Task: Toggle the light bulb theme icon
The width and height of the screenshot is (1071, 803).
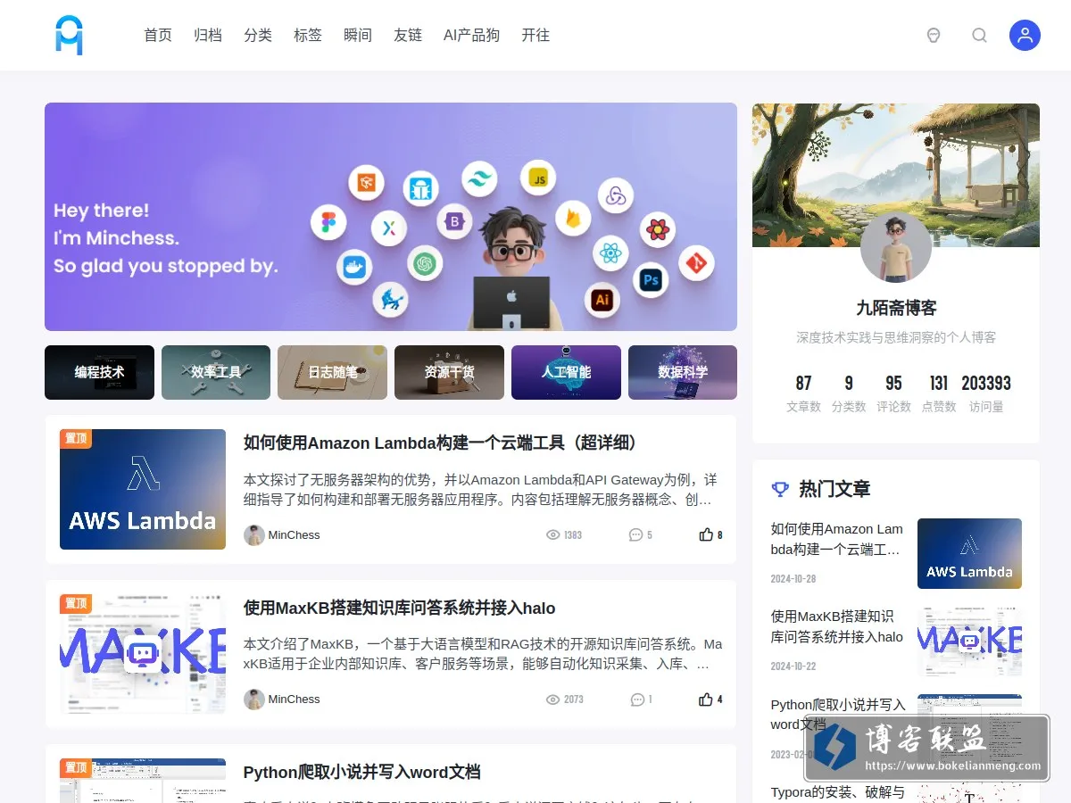Action: [x=934, y=36]
